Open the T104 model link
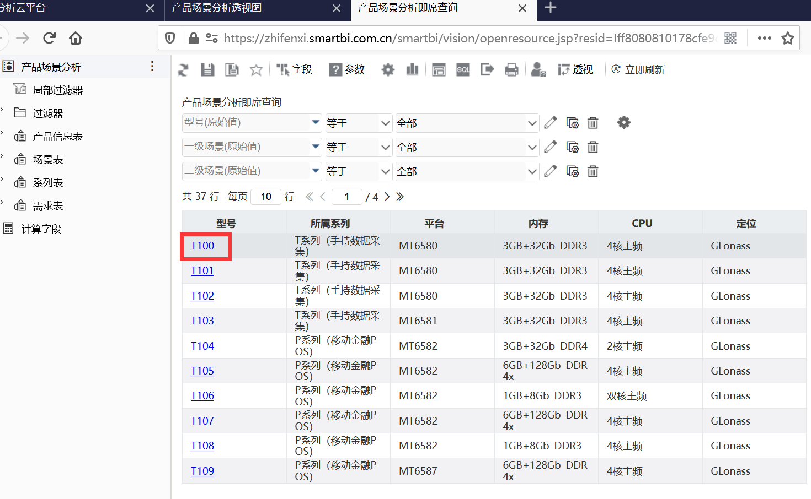This screenshot has height=499, width=811. tap(202, 346)
